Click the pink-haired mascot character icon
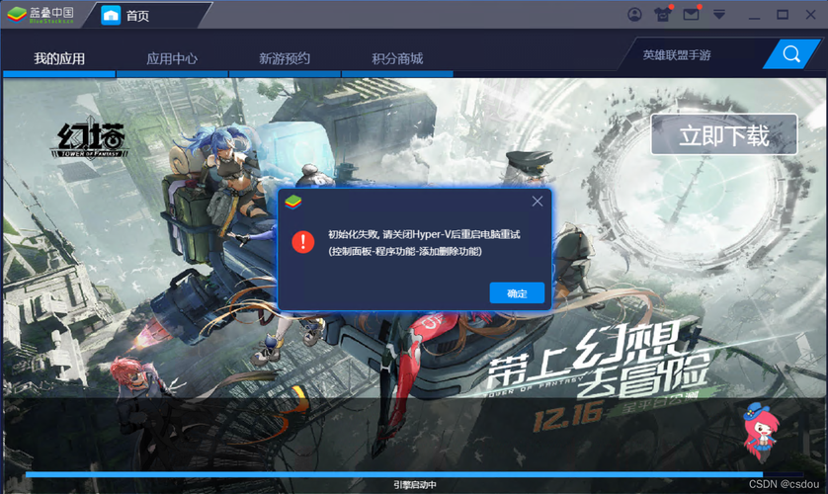 click(x=761, y=433)
